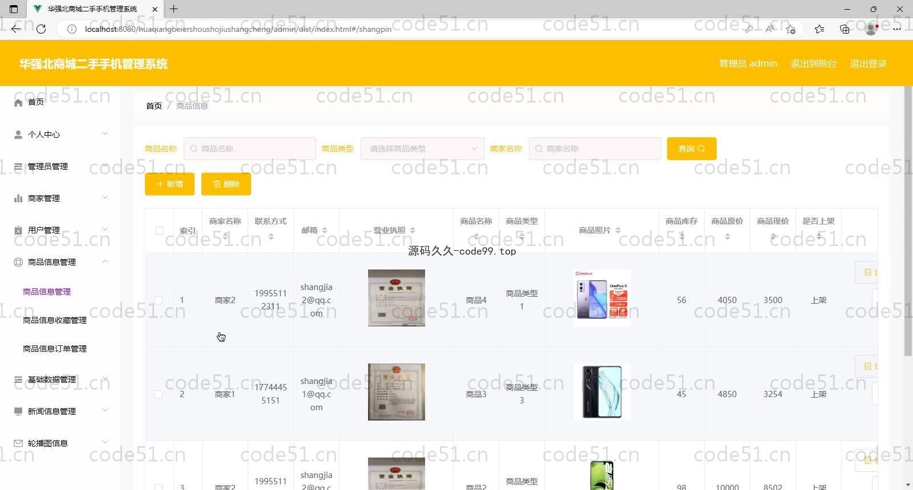Viewport: 913px width, 490px height.
Task: Sort by 联系方式 column arrows
Action: click(x=271, y=236)
